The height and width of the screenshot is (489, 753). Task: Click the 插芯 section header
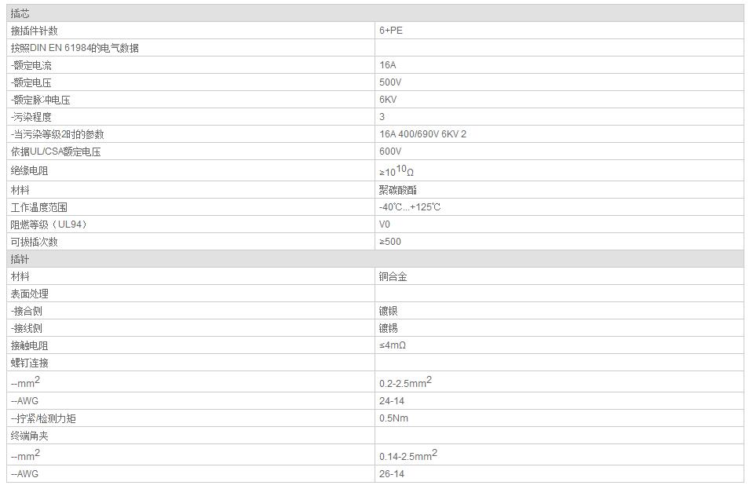click(375, 13)
